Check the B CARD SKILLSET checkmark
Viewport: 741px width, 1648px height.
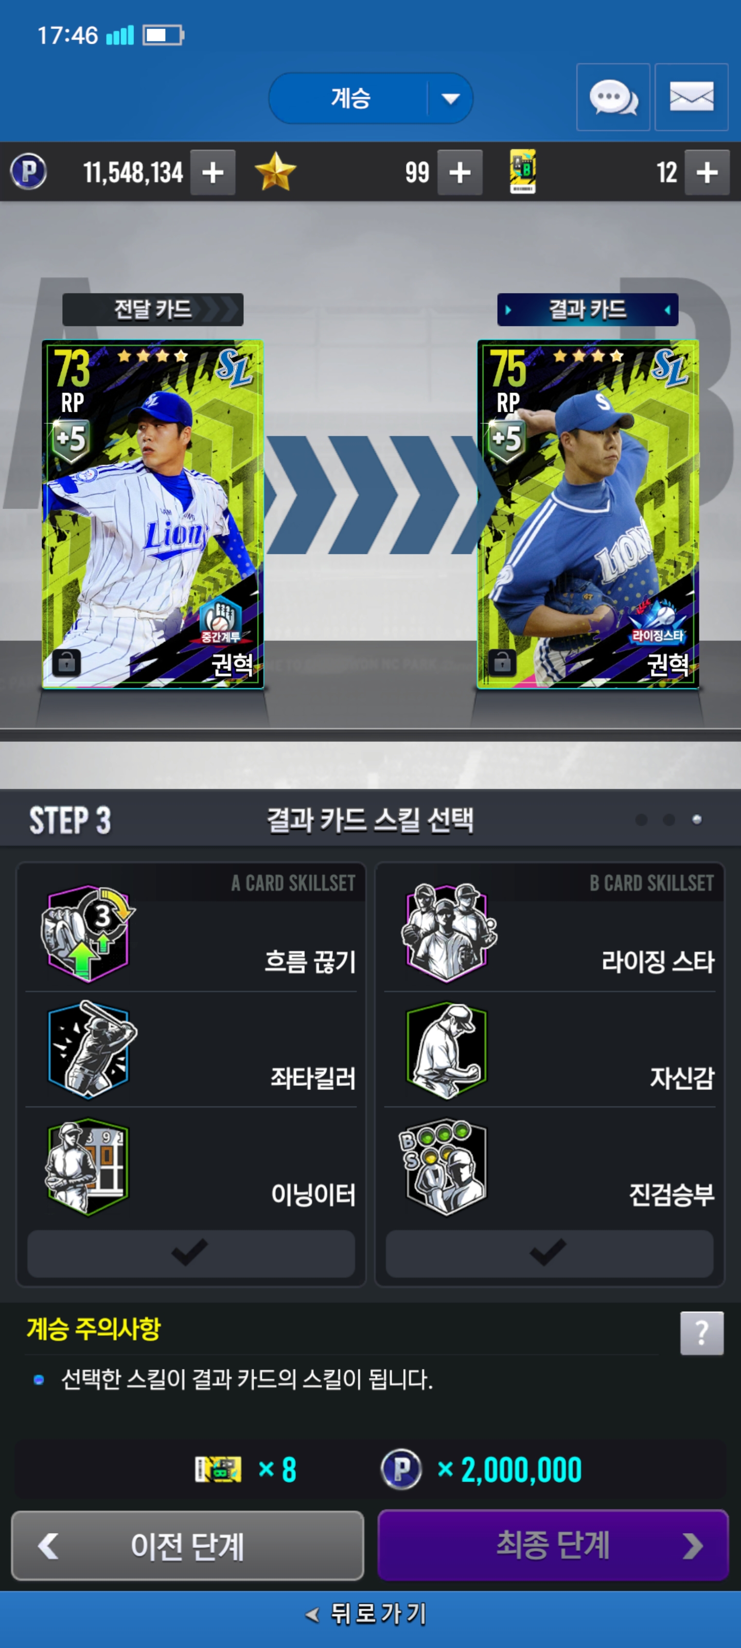point(549,1254)
